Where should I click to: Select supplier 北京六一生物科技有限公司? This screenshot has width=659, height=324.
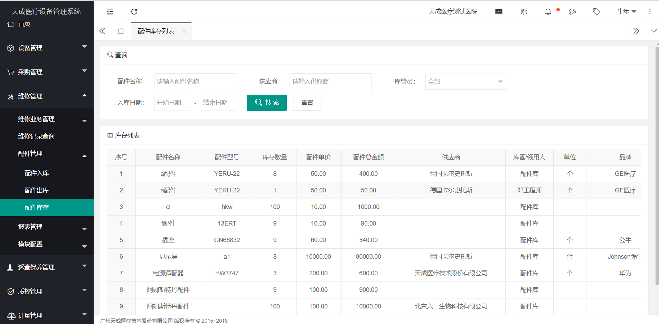451,306
